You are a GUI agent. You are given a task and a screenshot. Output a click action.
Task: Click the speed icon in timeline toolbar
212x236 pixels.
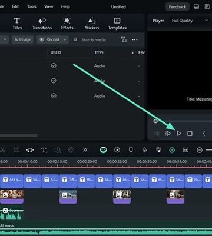pyautogui.click(x=58, y=150)
